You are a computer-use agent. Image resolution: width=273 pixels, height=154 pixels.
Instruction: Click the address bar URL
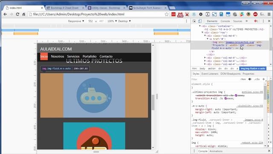[x=78, y=14]
